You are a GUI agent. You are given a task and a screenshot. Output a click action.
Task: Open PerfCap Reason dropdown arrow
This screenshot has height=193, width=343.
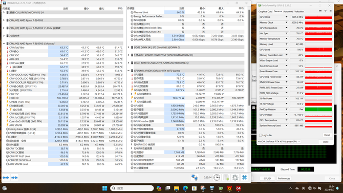click(x=286, y=110)
